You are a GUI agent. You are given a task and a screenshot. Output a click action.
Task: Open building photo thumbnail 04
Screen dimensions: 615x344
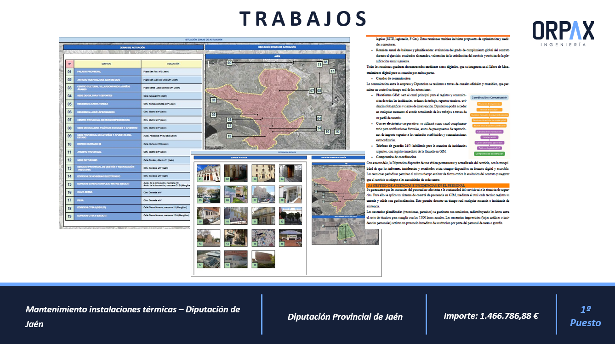tap(290, 172)
